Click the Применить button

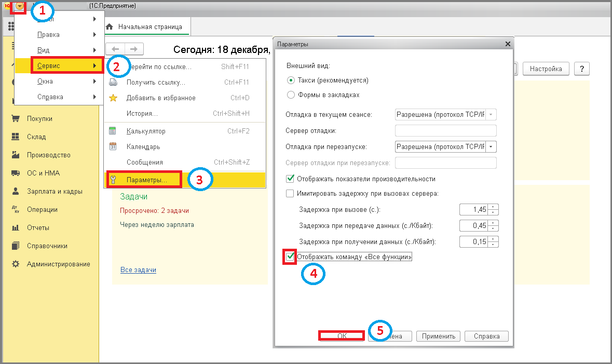[438, 336]
